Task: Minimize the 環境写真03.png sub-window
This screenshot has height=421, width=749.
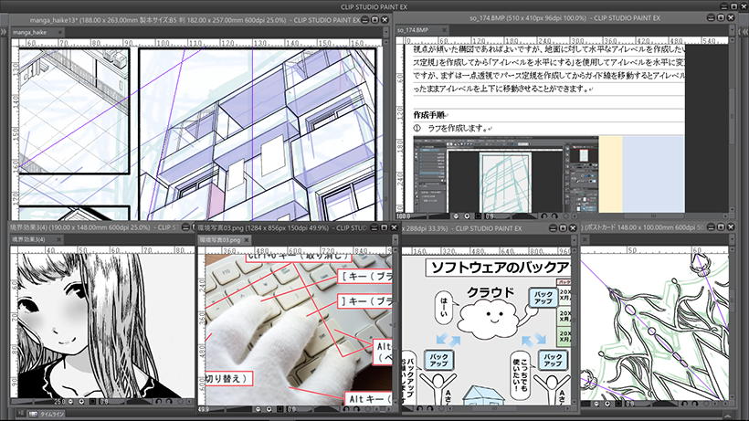Action: coord(374,227)
